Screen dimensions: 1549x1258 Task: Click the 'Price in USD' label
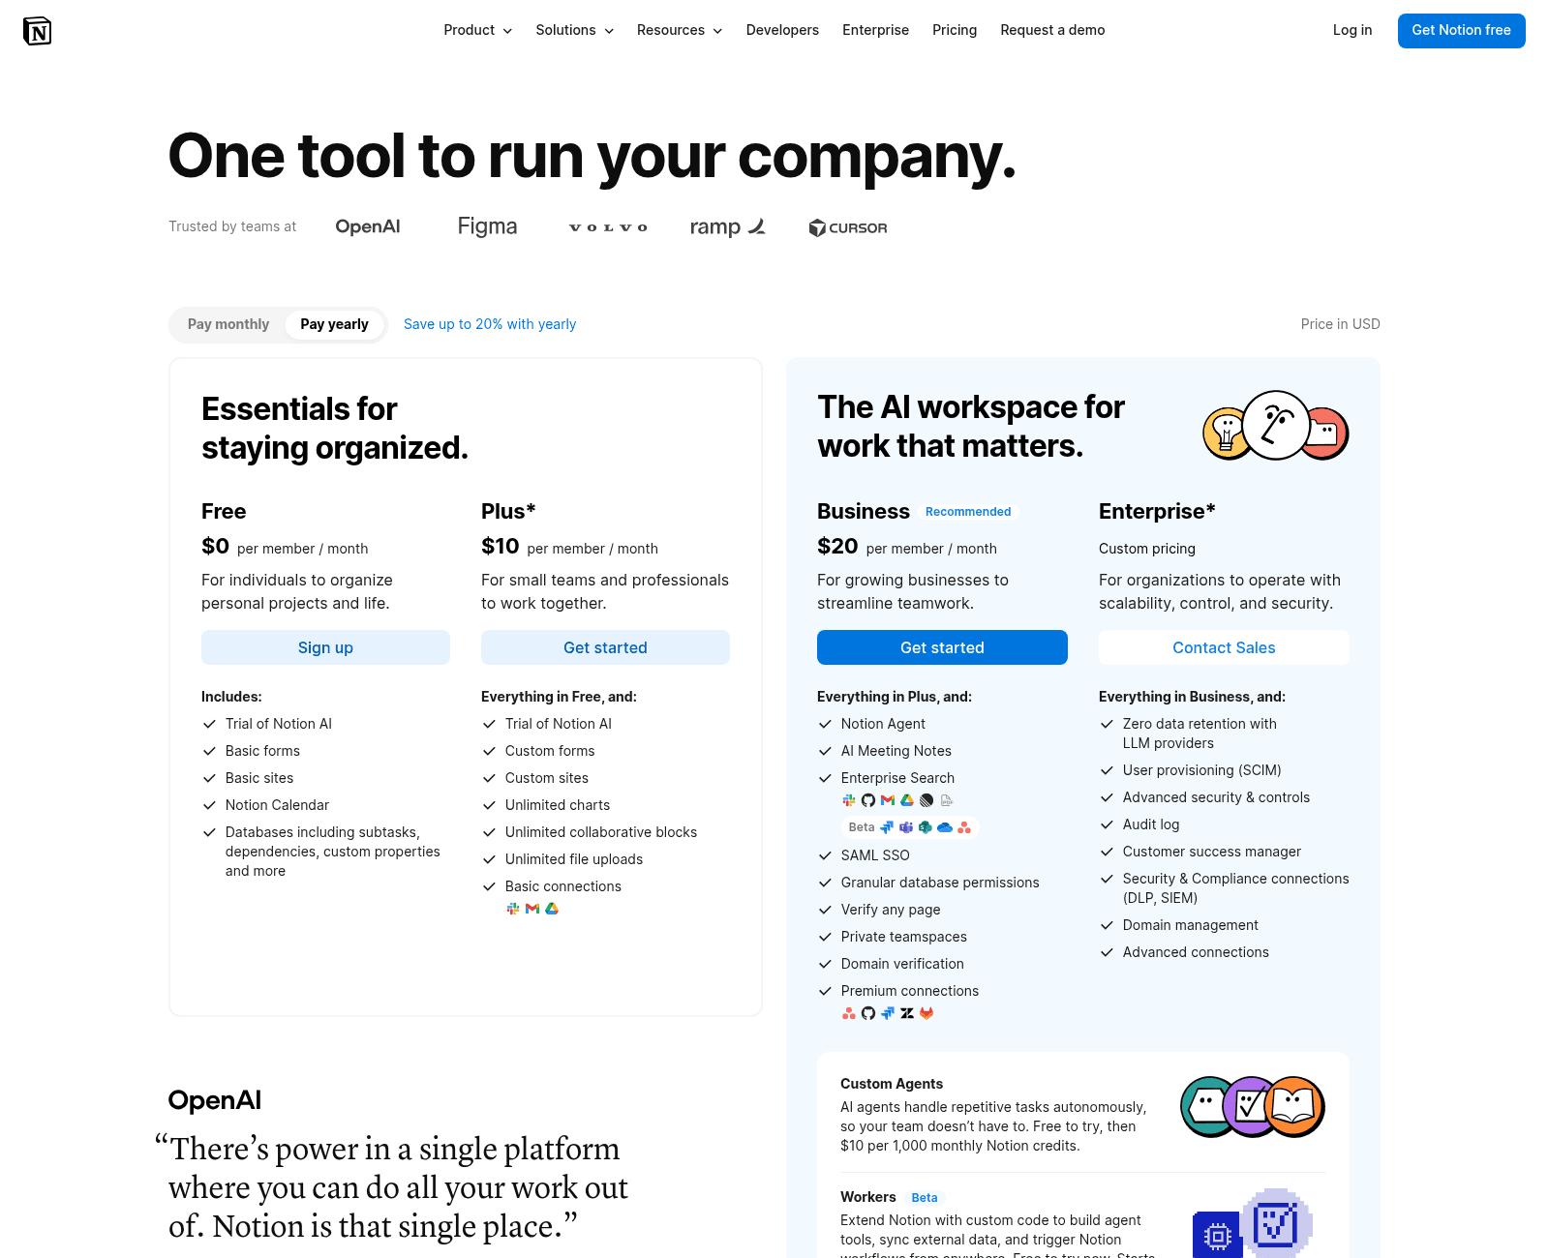tap(1340, 324)
